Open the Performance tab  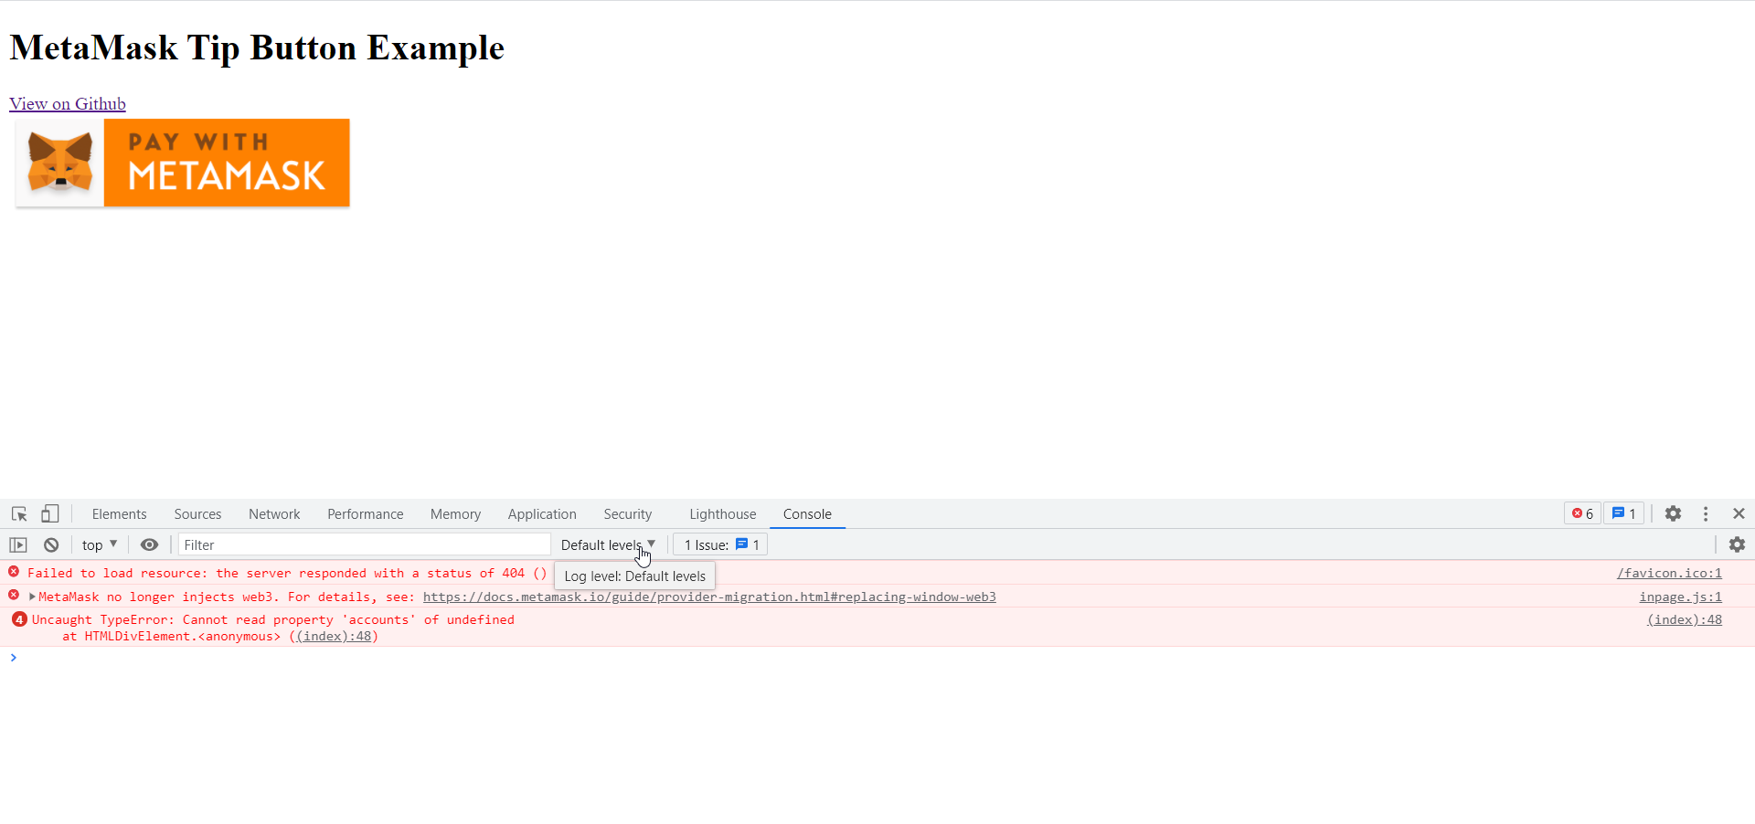coord(365,514)
